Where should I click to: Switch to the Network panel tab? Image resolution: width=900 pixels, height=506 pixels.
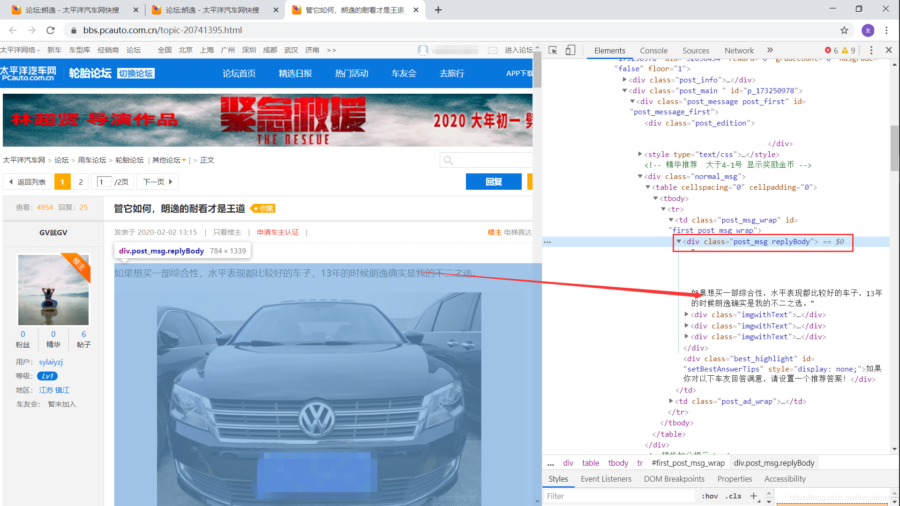pyautogui.click(x=739, y=50)
